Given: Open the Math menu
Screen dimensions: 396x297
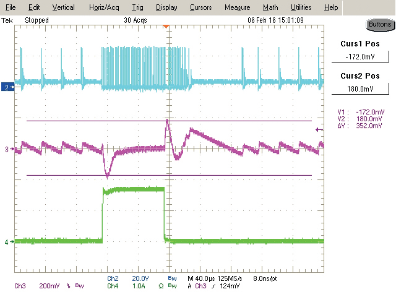Looking at the screenshot, I should click(270, 7).
